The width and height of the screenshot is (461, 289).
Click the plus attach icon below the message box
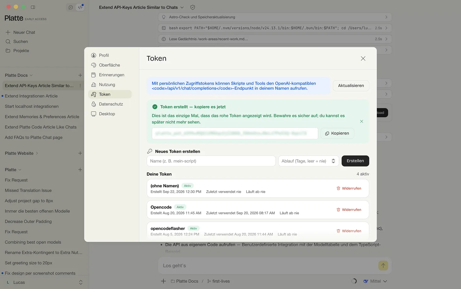[x=163, y=281]
